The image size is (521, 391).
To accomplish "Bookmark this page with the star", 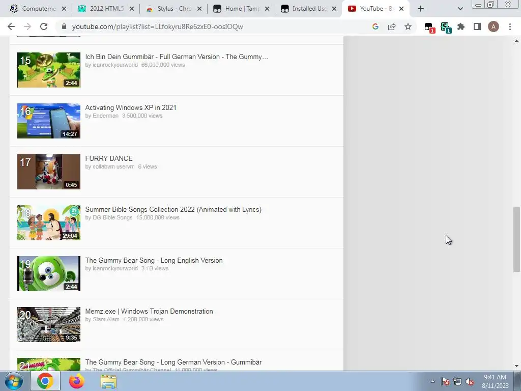I will tap(408, 26).
